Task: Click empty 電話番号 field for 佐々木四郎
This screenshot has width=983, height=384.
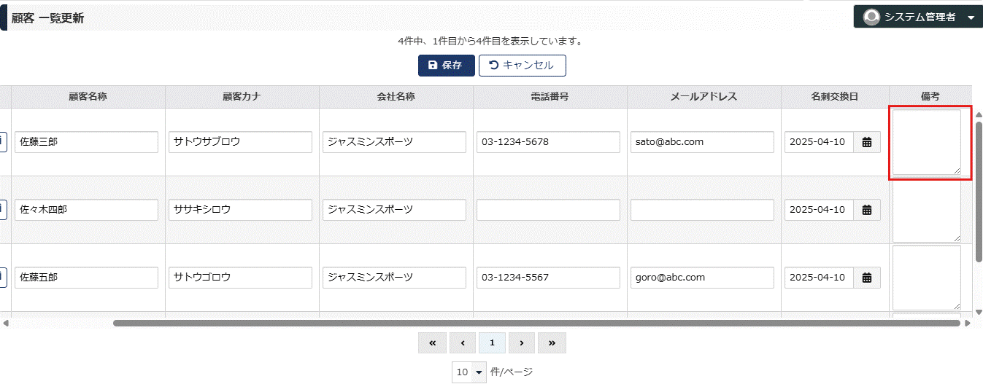Action: point(548,210)
